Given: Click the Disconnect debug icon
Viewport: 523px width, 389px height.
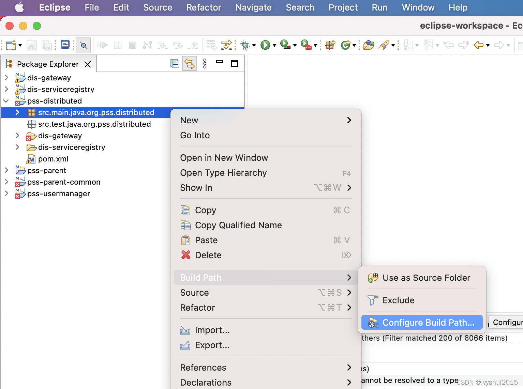Looking at the screenshot, I should [x=147, y=45].
